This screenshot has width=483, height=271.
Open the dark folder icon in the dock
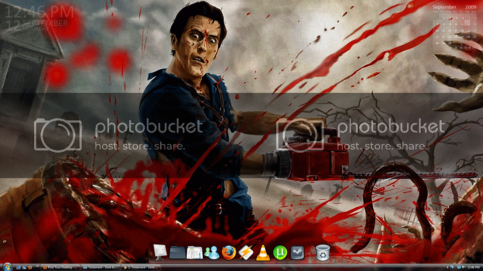tap(177, 252)
